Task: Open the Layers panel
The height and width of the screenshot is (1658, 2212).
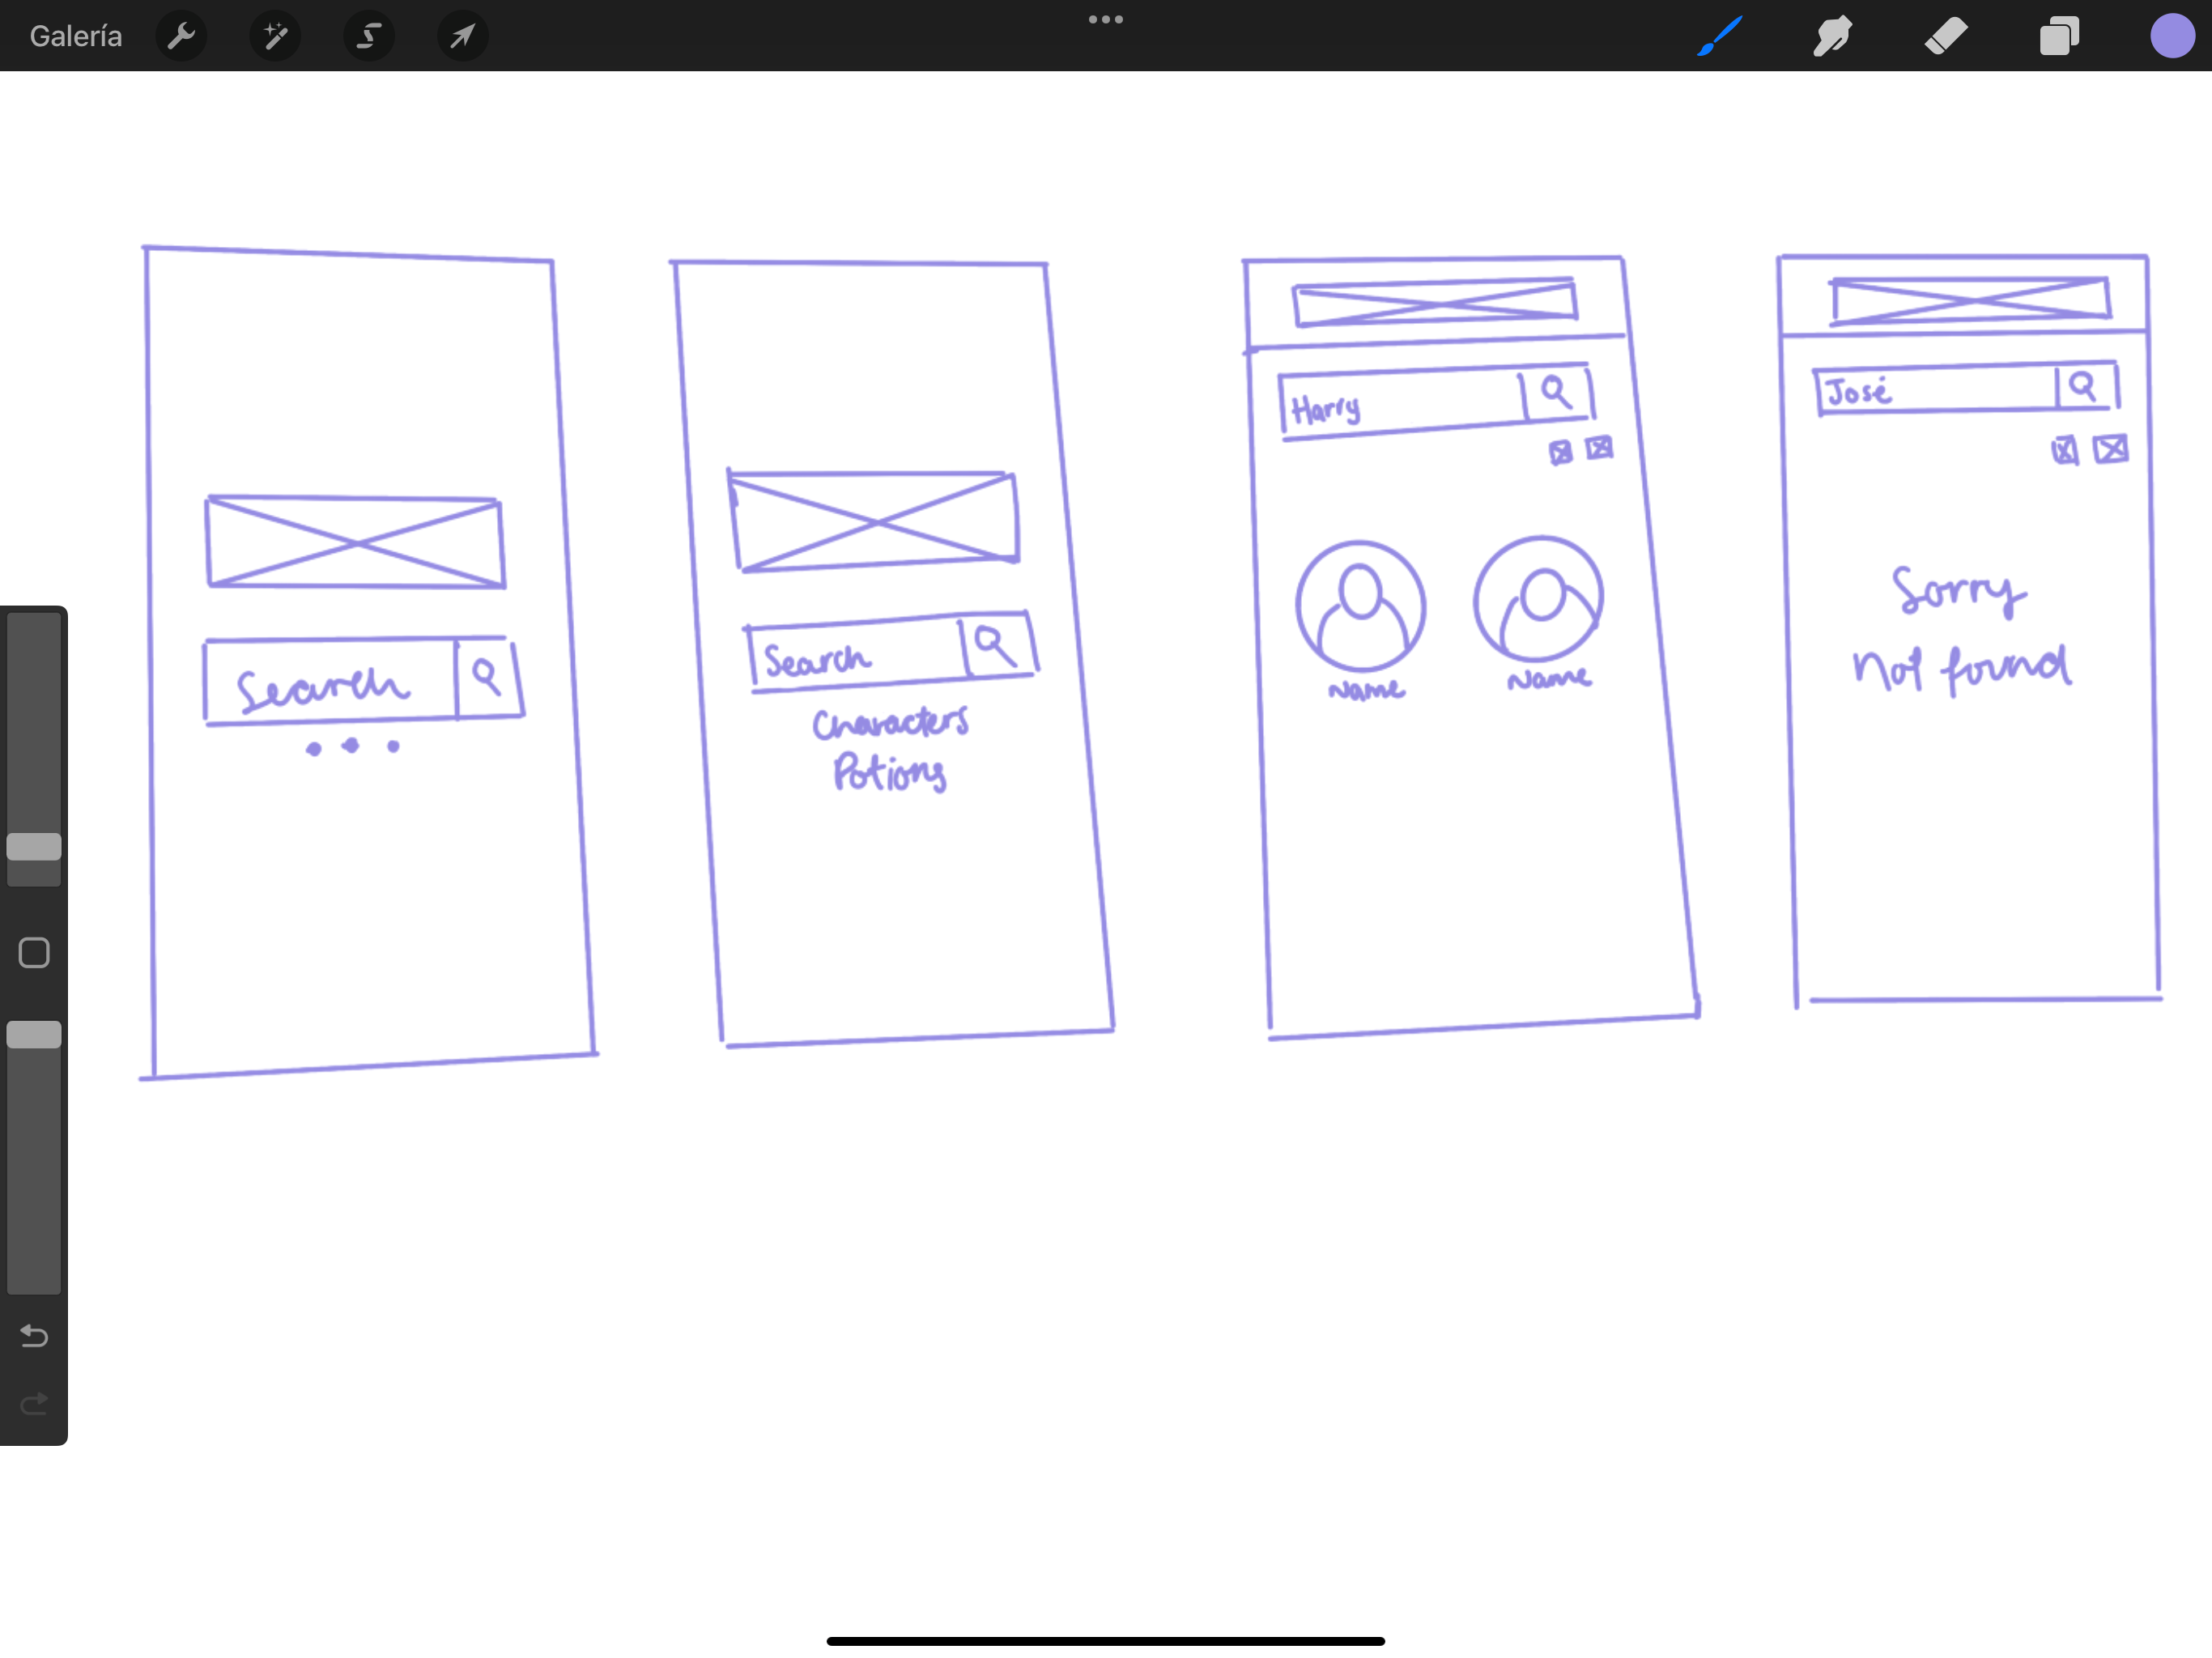Action: (x=2059, y=36)
